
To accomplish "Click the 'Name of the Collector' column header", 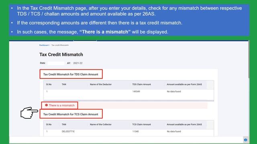I will (x=101, y=124).
